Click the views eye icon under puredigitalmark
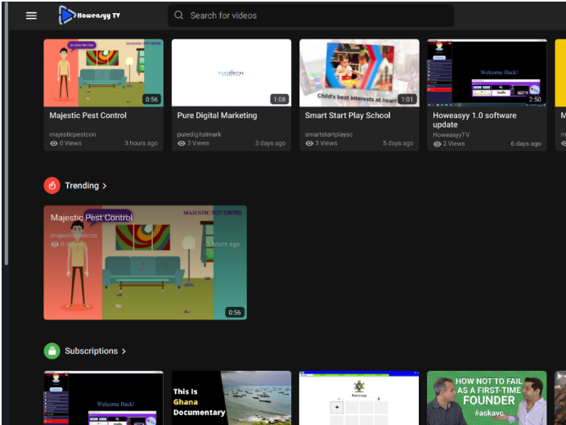The width and height of the screenshot is (566, 425). [182, 143]
